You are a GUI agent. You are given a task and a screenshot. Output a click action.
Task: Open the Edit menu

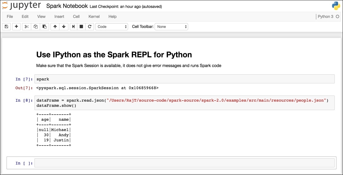25,16
